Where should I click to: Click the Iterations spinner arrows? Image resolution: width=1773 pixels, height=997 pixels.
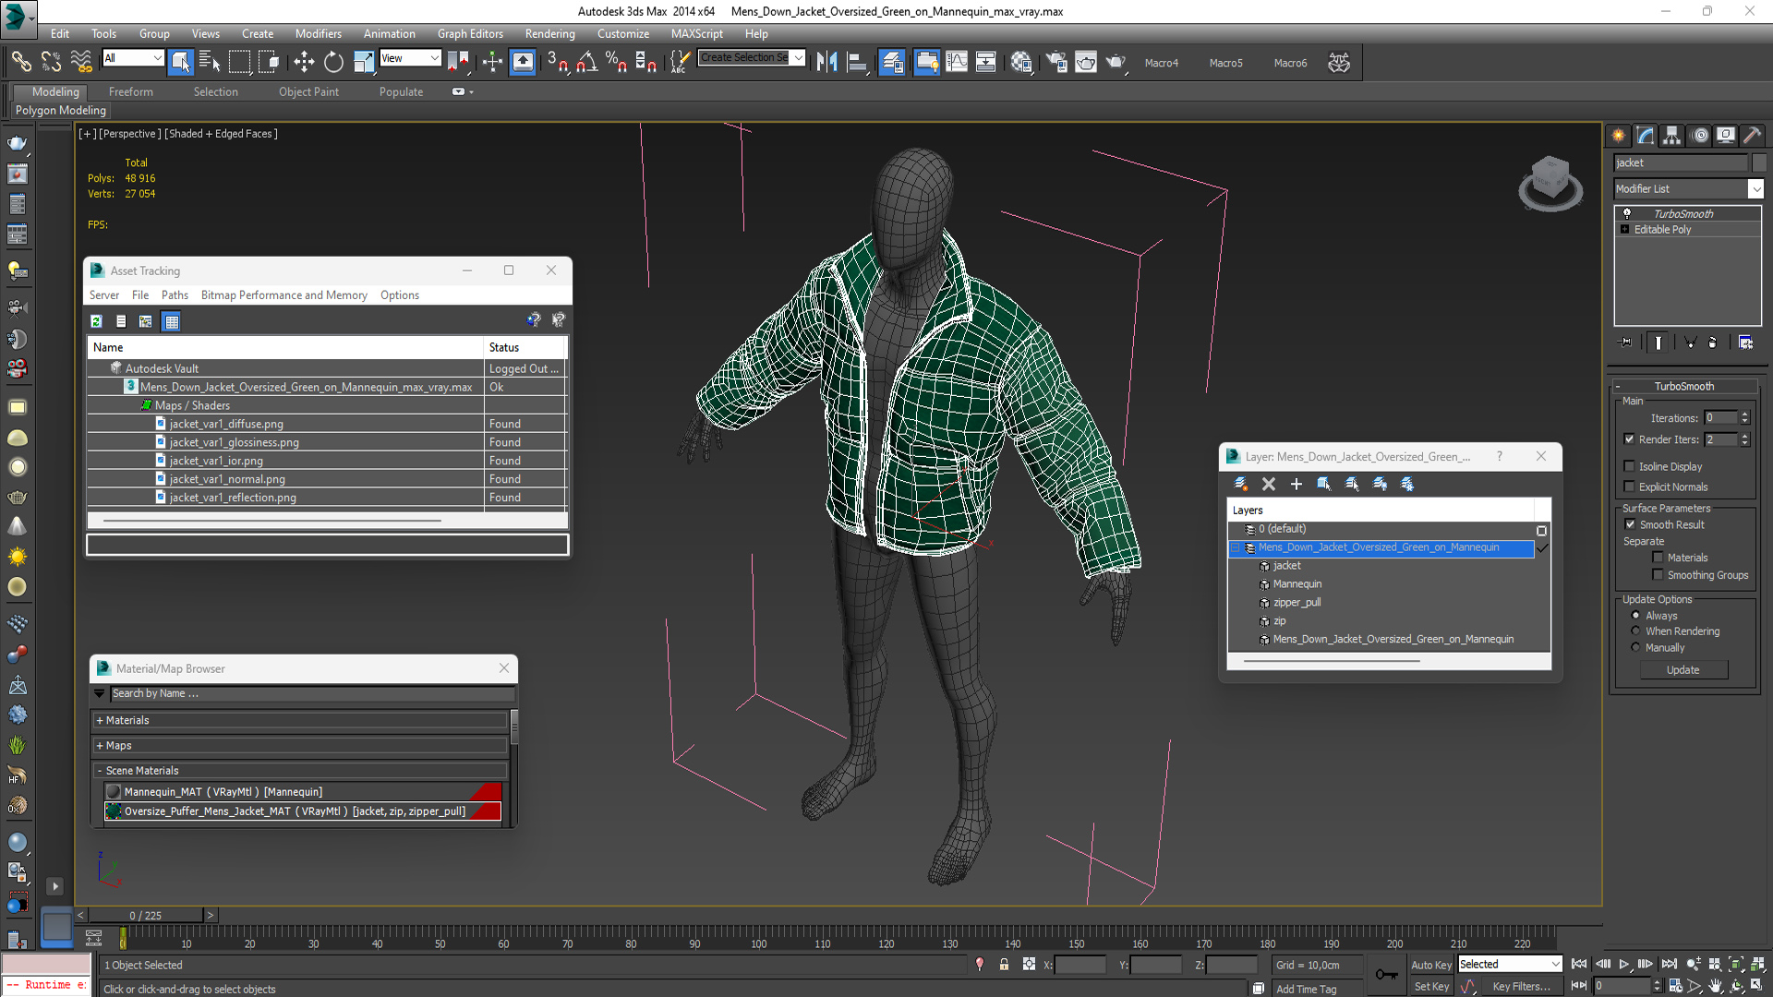1744,418
